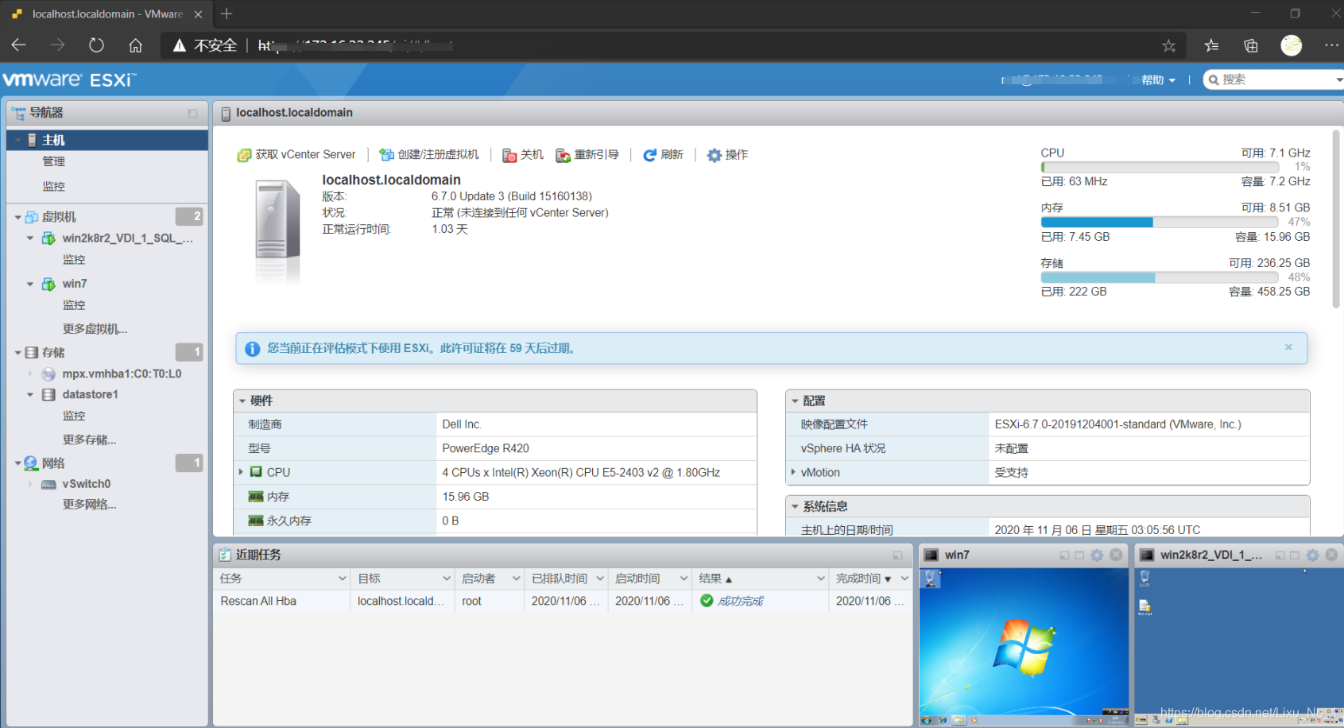The image size is (1344, 728).
Task: Click the Memory (内存) usage bar
Action: click(1160, 223)
